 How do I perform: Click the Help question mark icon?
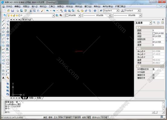pyautogui.click(x=95, y=11)
